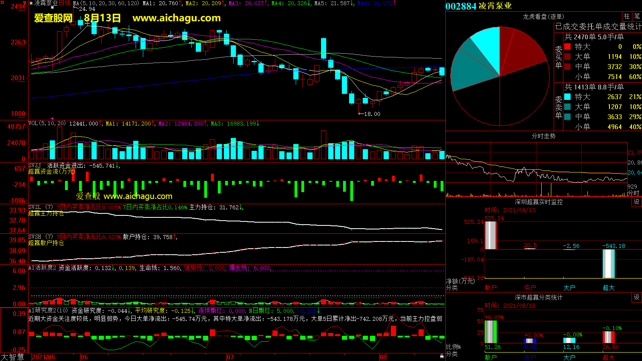Image resolution: width=642 pixels, height=361 pixels.
Task: Click stock code 002884 header
Action: [x=461, y=6]
